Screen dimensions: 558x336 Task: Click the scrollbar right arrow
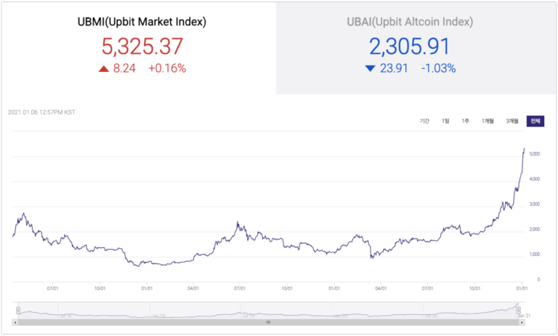(522, 322)
